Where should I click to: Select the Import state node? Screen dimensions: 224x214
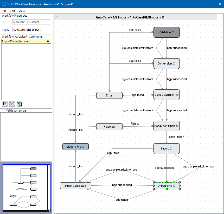coord(167,149)
